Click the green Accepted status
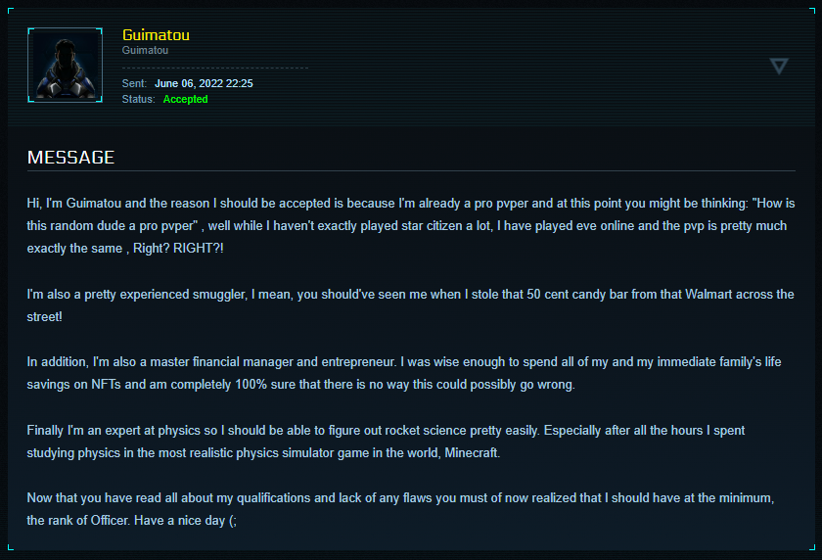 (x=185, y=99)
